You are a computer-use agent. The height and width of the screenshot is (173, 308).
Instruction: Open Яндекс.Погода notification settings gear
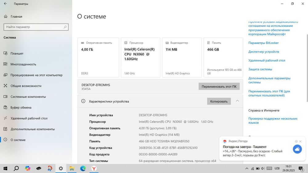tap(296, 141)
